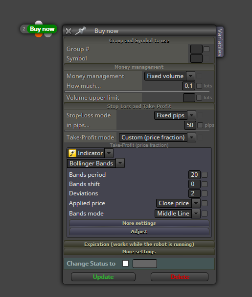Image resolution: width=252 pixels, height=297 pixels.
Task: Expand the Expiration section
Action: click(x=139, y=244)
